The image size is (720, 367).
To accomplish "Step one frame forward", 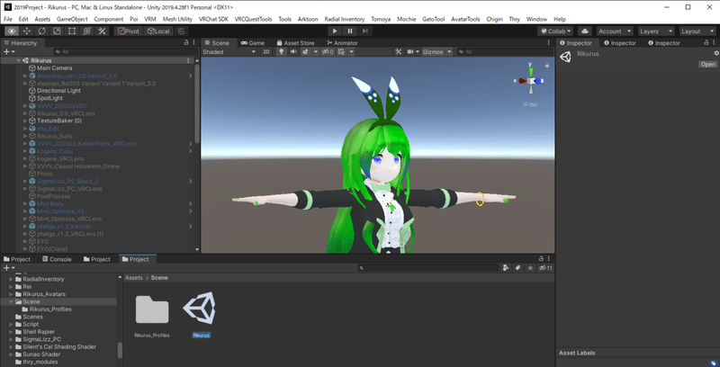I will coord(365,31).
